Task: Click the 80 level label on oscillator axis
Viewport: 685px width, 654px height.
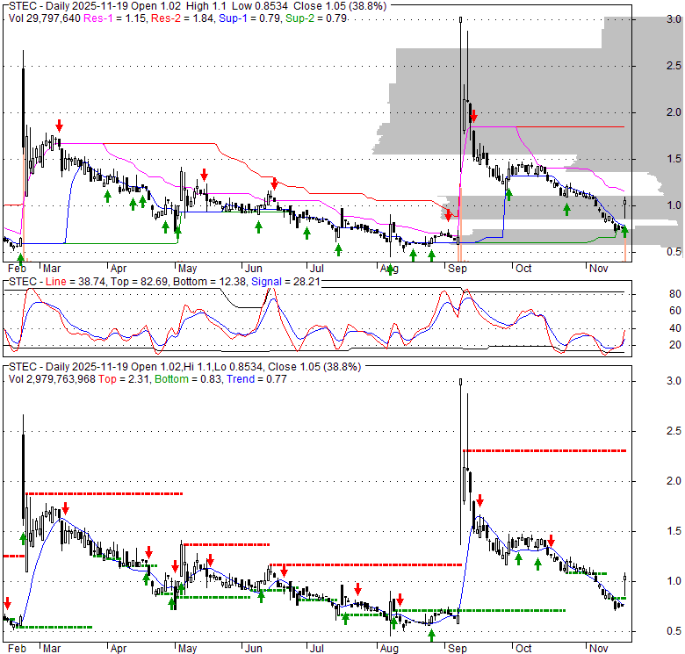Action: click(675, 294)
